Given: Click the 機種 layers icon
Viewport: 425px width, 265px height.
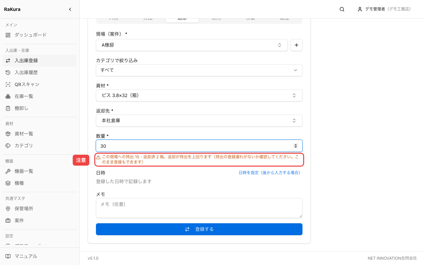Looking at the screenshot, I should [8, 183].
